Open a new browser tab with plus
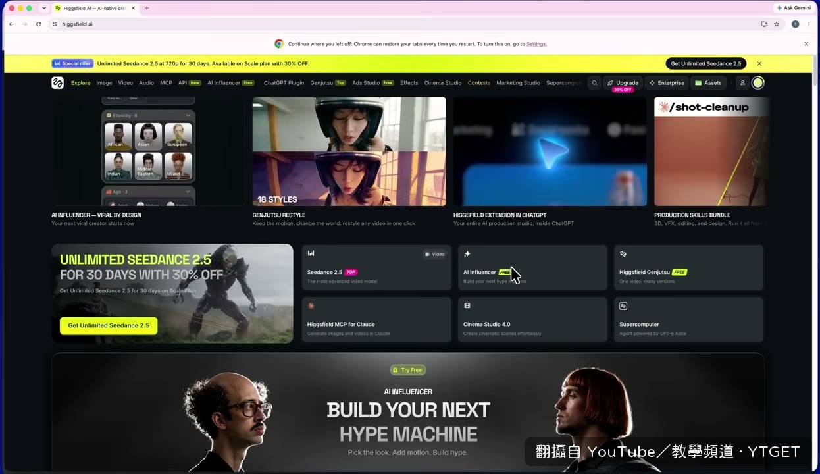 coord(147,8)
